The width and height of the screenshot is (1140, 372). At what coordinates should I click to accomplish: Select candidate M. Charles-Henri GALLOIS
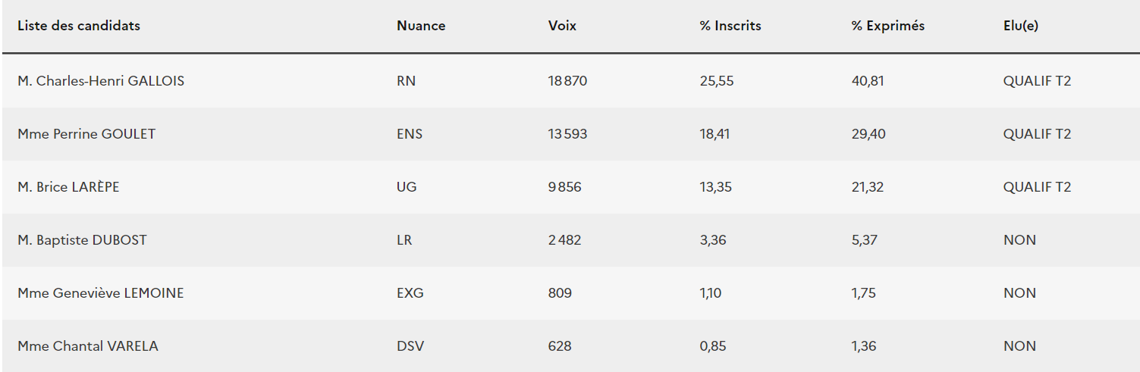[101, 81]
